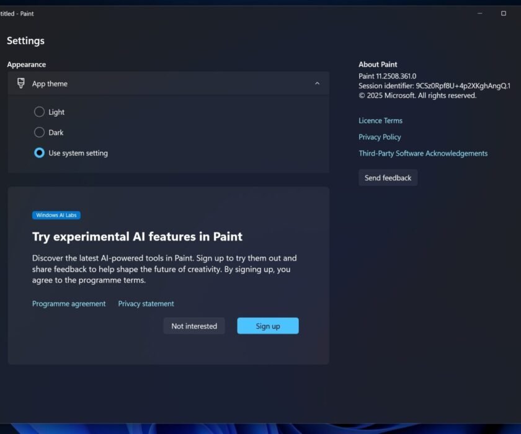Viewport: 521px width, 434px height.
Task: Minimize the Paint window
Action: tap(479, 13)
